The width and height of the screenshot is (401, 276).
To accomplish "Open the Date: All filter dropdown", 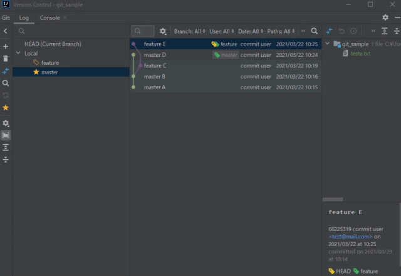I will 251,31.
